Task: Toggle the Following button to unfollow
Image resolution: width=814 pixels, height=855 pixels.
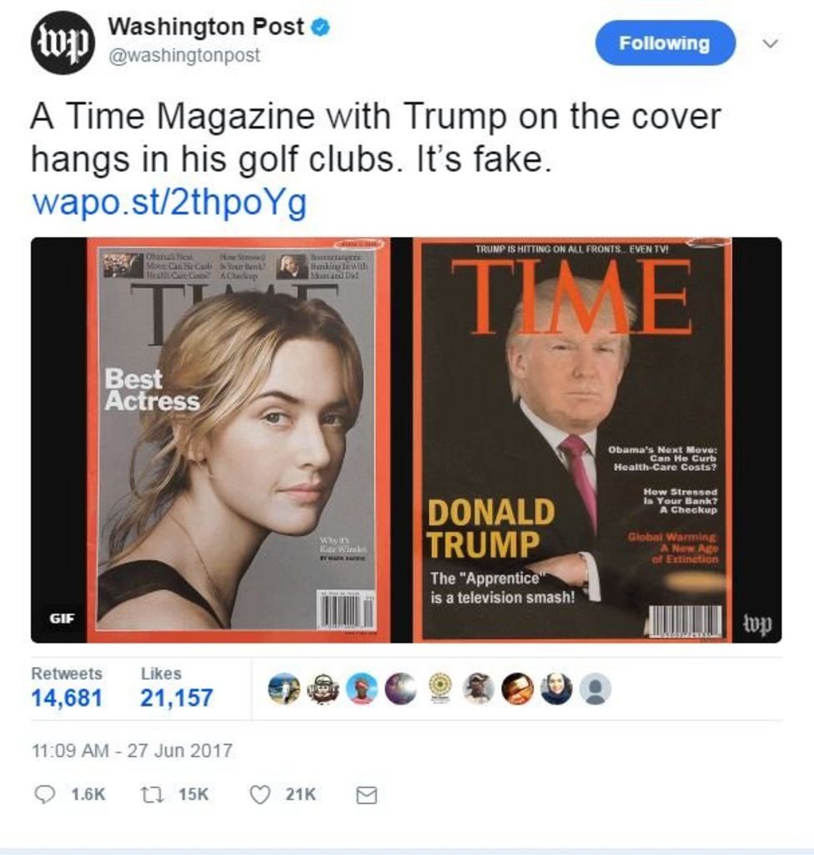Action: [665, 43]
